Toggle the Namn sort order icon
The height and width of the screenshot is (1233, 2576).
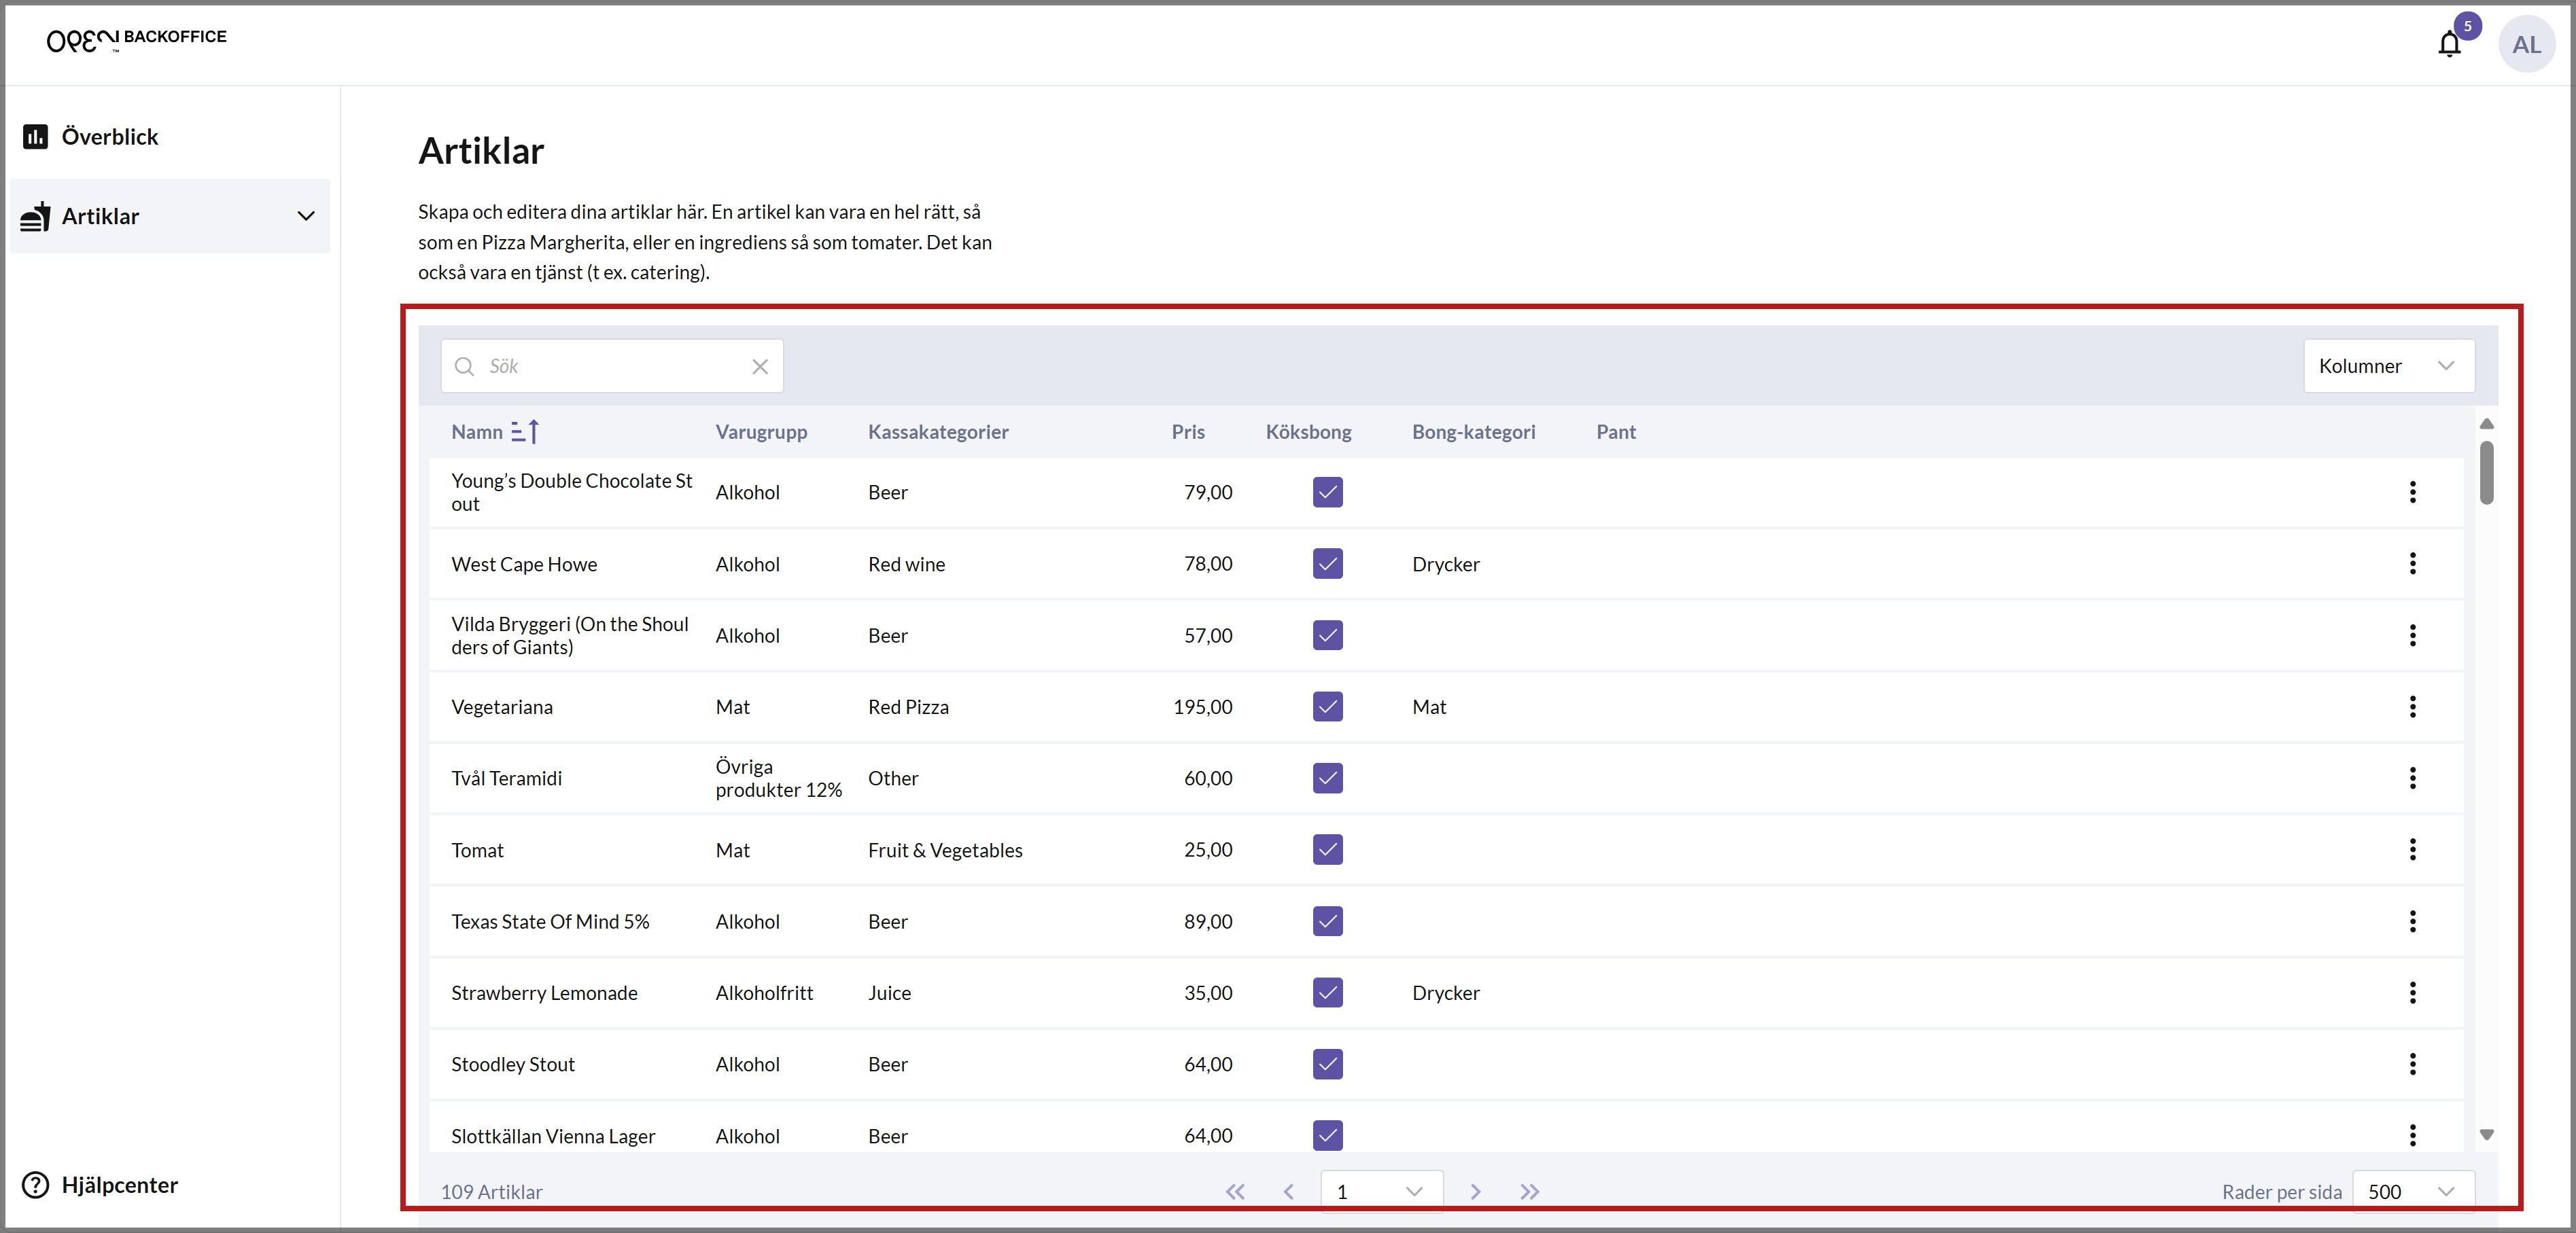[525, 431]
